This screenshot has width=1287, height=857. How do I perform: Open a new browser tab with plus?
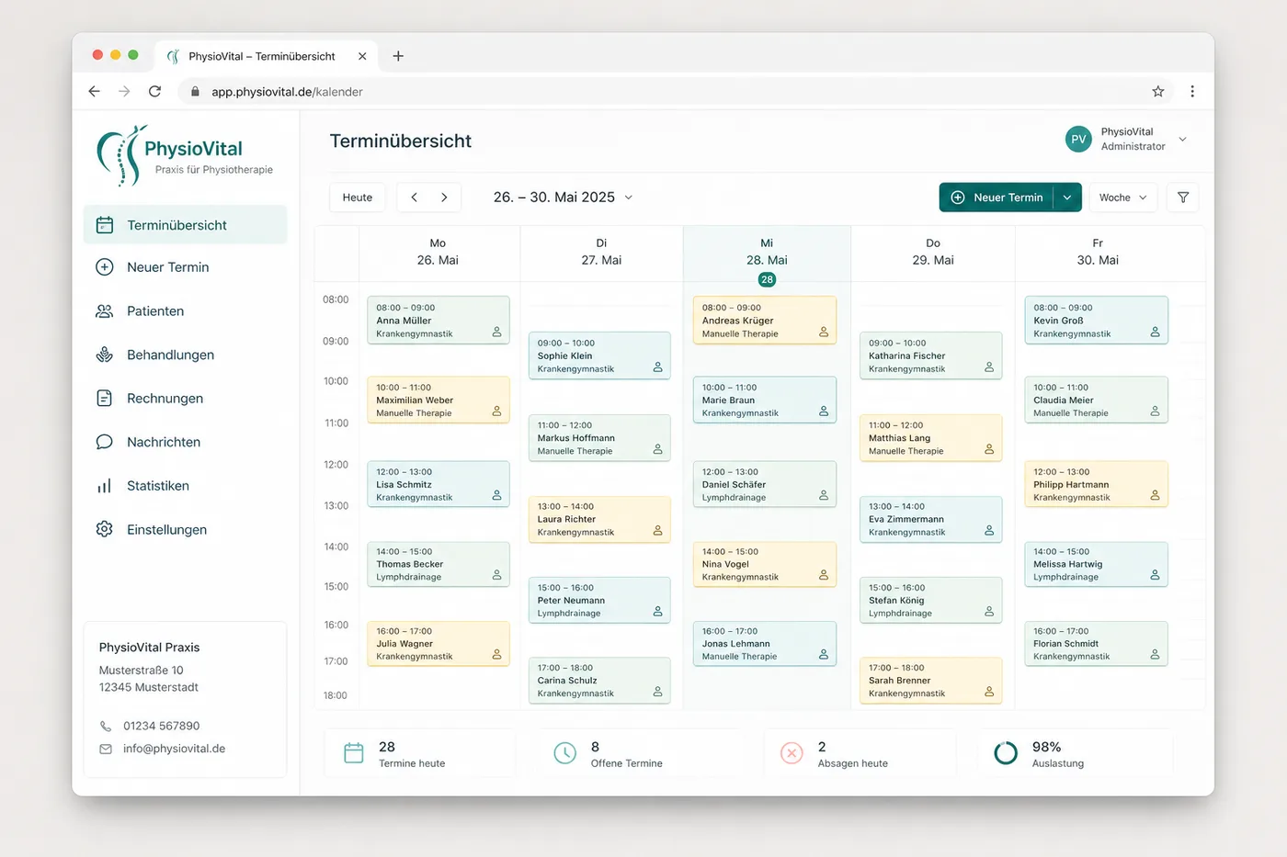tap(398, 56)
